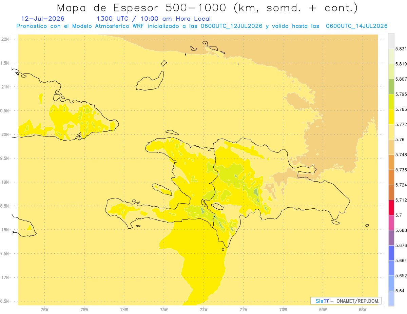Click the color bar value '5.748'

pyautogui.click(x=401, y=154)
